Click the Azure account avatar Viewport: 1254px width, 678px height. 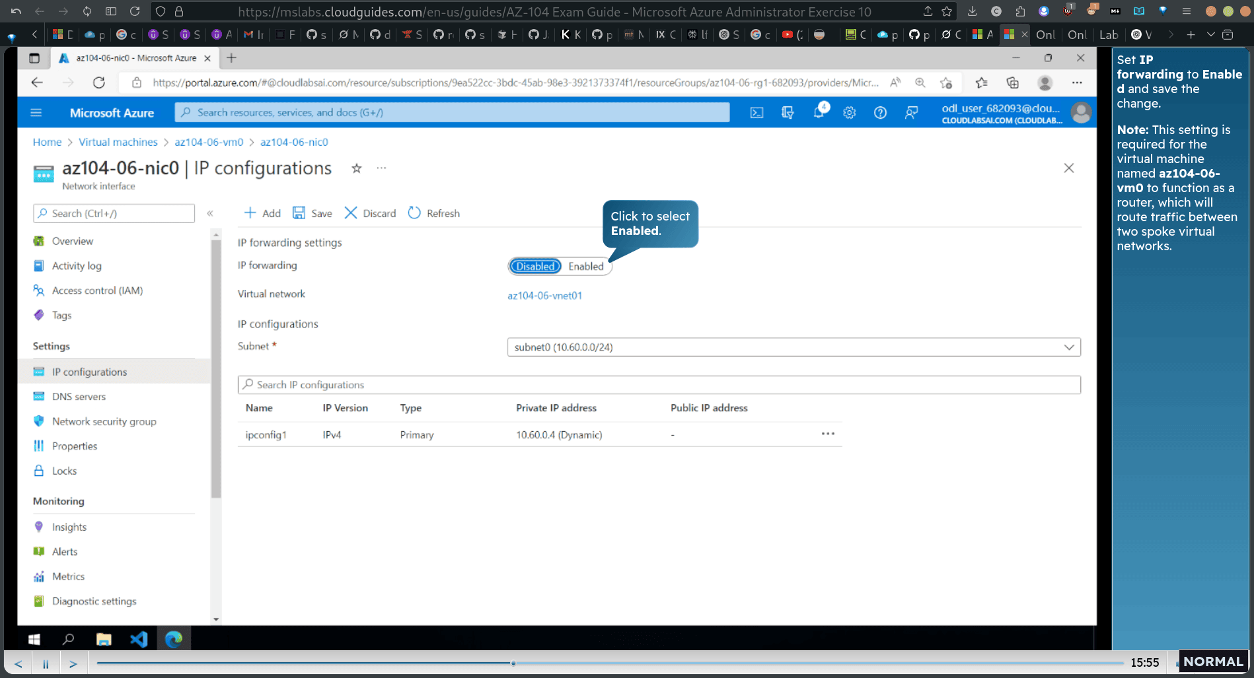point(1081,113)
